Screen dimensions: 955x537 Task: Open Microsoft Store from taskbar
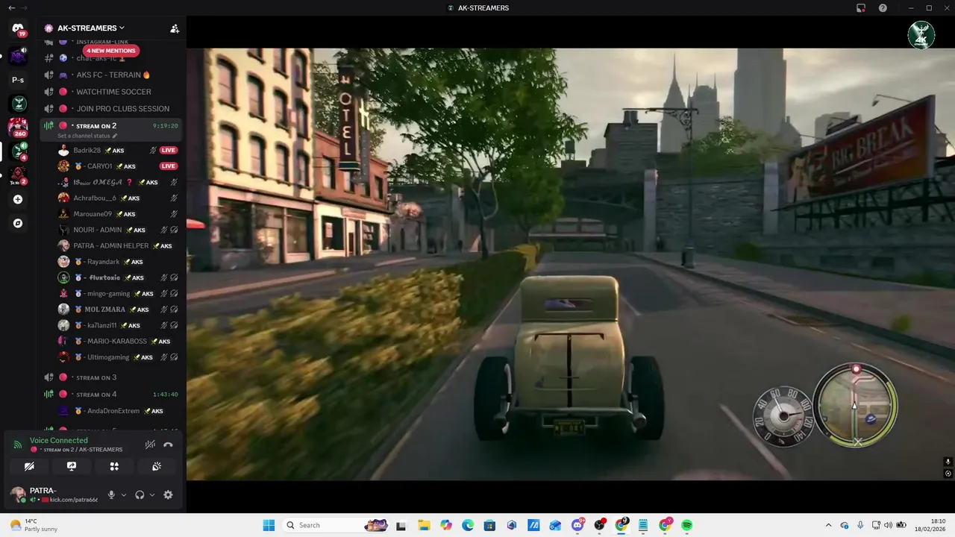(x=489, y=525)
